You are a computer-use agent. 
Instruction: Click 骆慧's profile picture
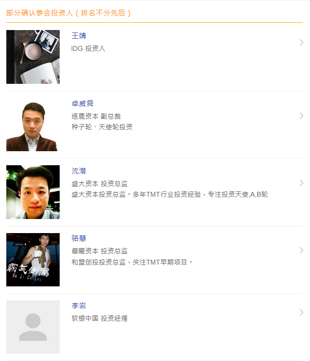click(x=33, y=259)
